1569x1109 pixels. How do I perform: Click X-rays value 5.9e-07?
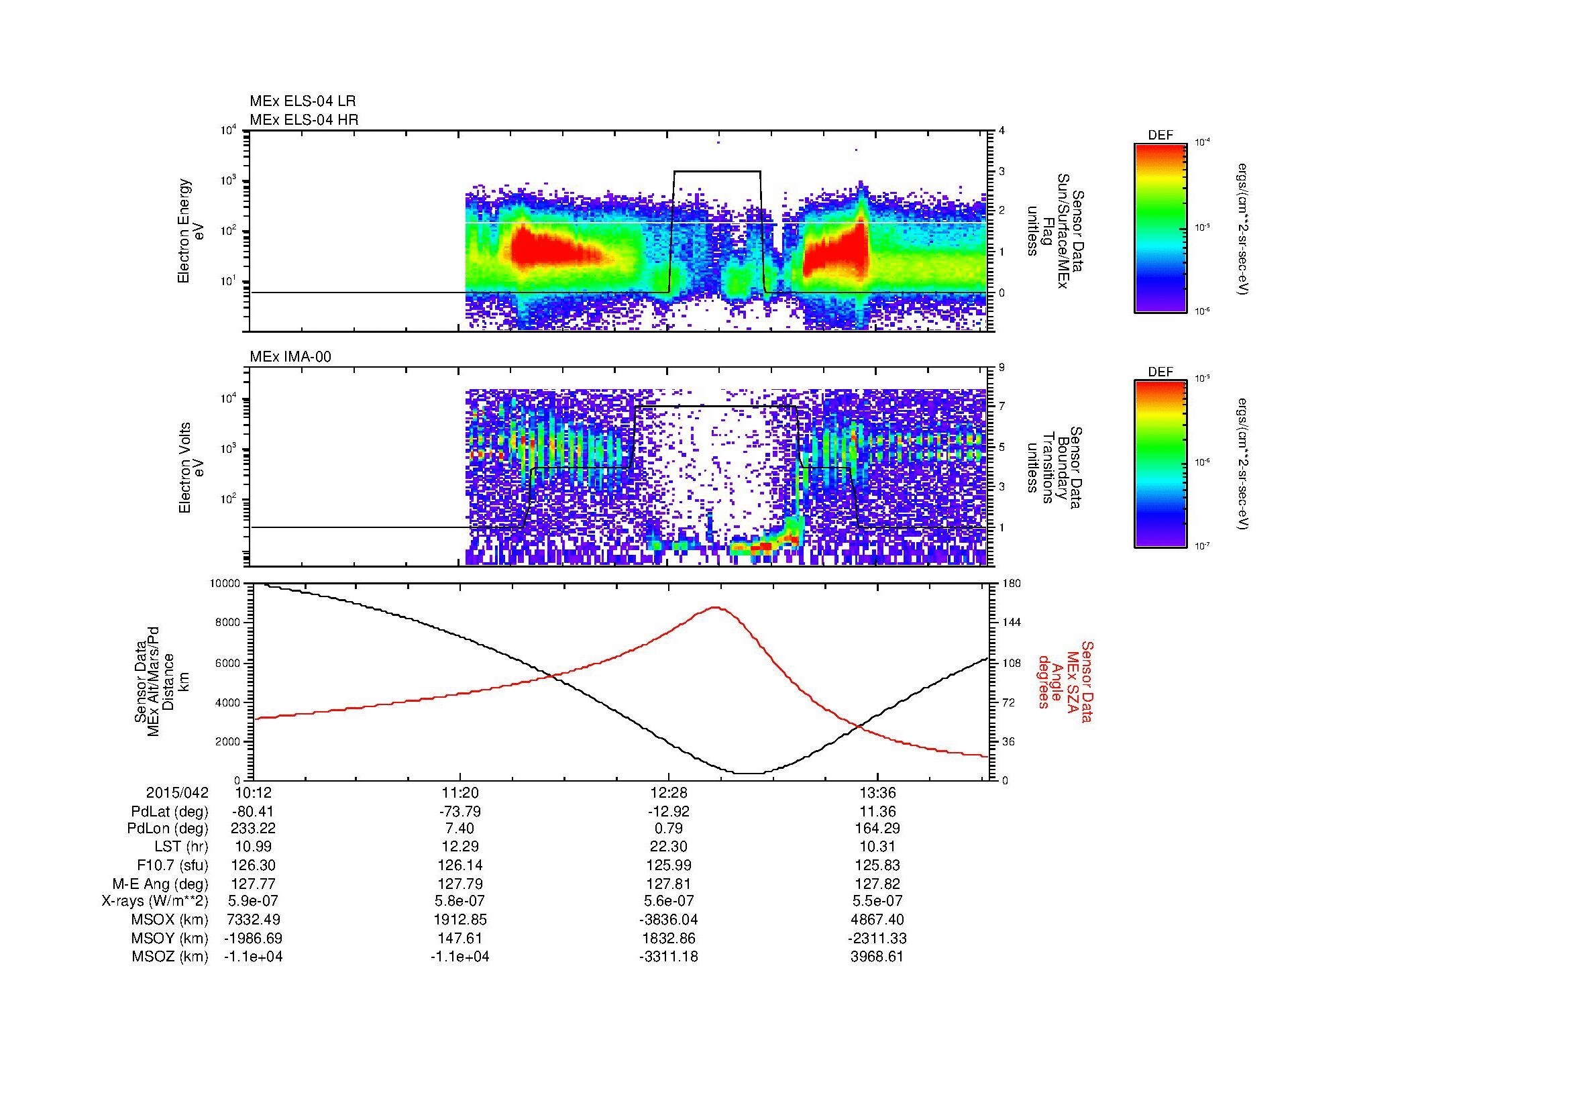click(253, 902)
